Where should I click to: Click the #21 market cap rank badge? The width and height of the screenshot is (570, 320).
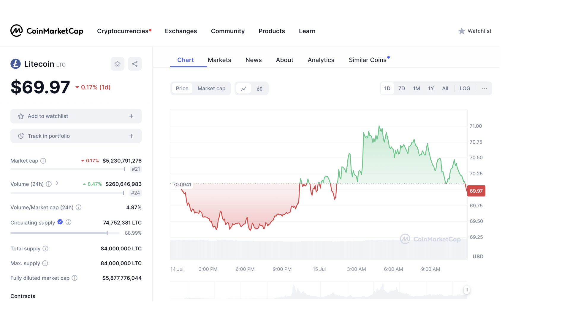pyautogui.click(x=136, y=169)
